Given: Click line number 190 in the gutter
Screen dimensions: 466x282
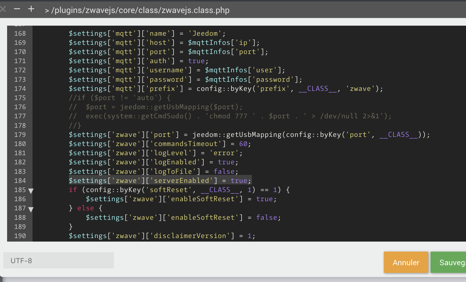Looking at the screenshot, I should [20, 236].
